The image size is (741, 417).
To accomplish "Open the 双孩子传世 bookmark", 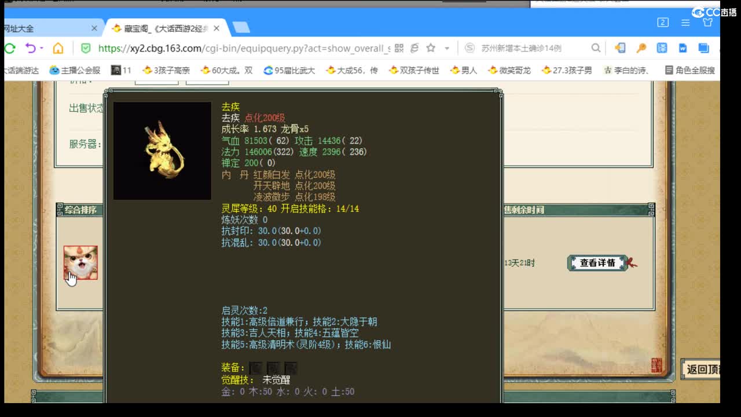I will click(x=414, y=70).
